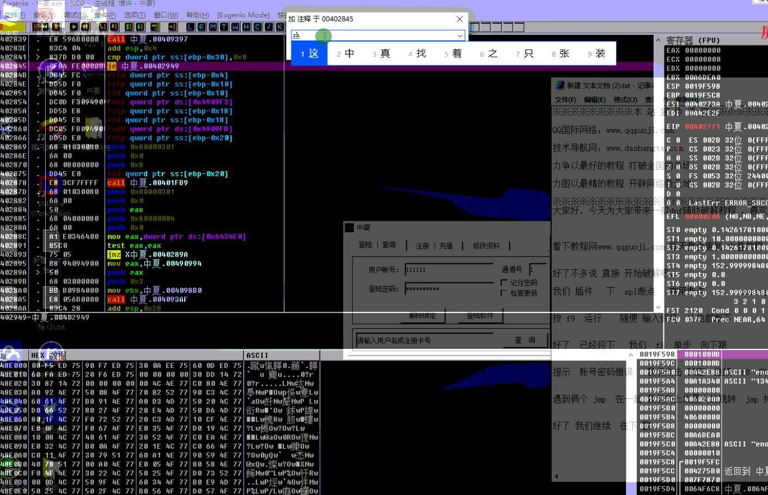The image size is (768, 495).
Task: Toggle the 记住密码 checkbox
Action: coord(504,283)
